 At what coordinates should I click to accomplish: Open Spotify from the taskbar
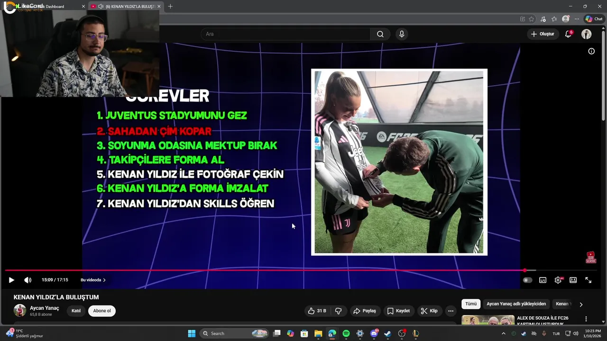346,333
